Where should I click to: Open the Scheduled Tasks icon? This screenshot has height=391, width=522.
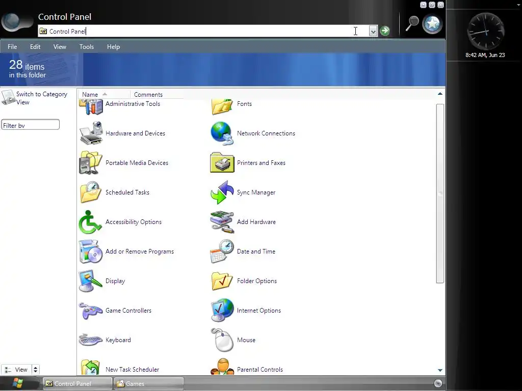[91, 192]
